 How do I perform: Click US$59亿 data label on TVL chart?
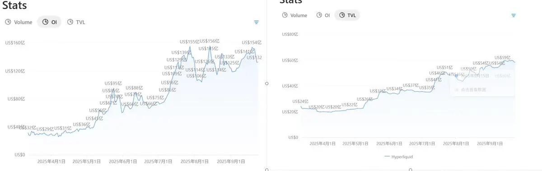tap(503, 58)
